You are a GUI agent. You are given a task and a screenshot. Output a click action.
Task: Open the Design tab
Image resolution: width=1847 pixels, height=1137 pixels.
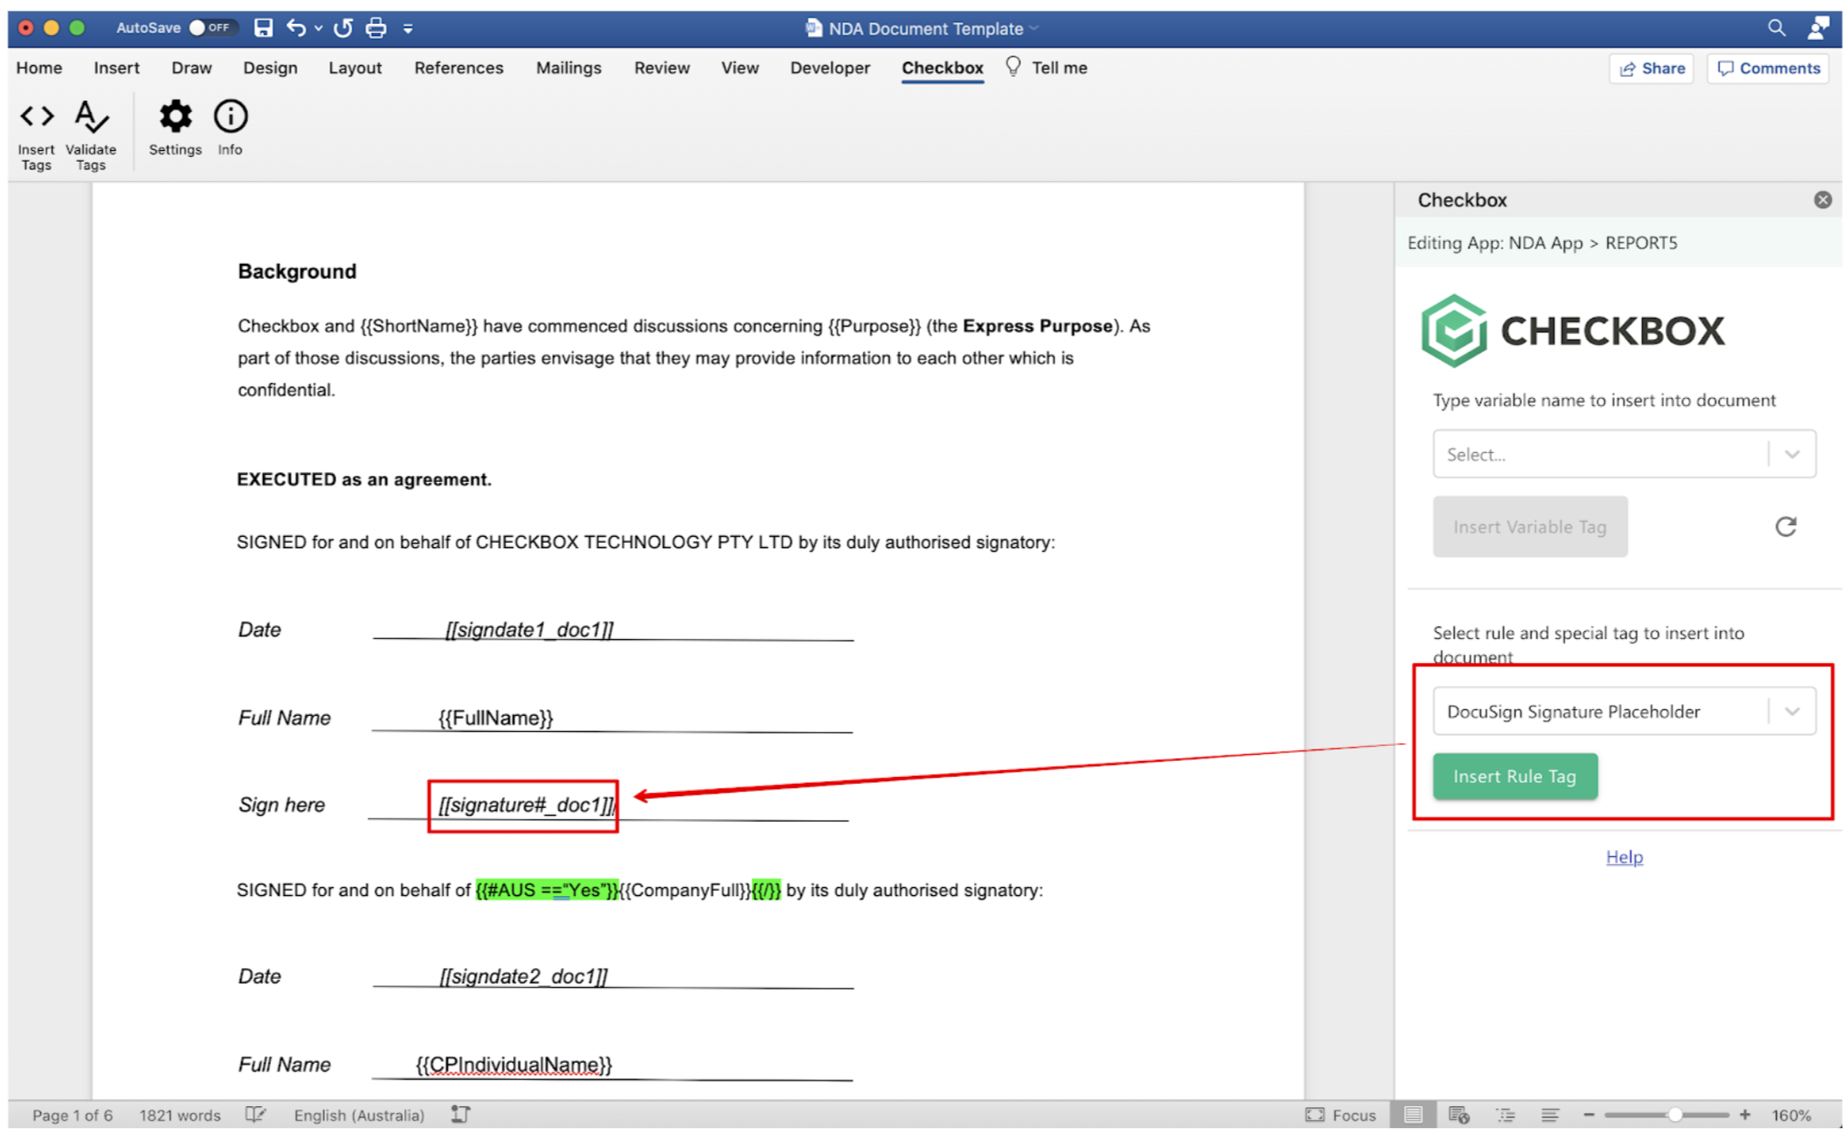(270, 68)
